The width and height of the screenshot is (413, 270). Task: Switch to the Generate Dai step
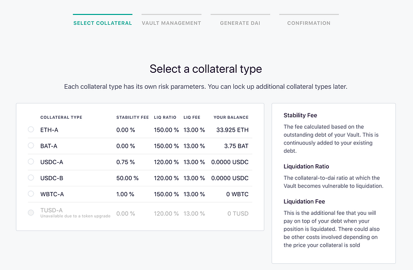pos(240,23)
